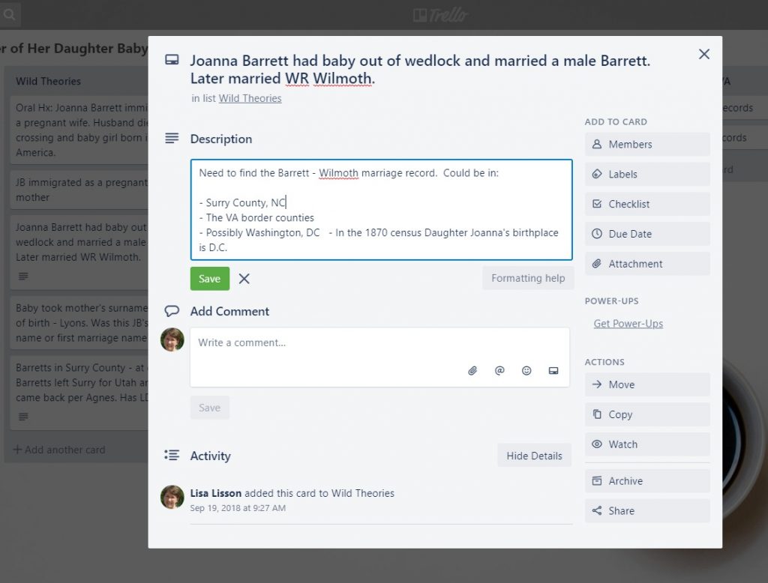768x583 pixels.
Task: Insert an emoji with the smiley icon
Action: click(x=526, y=370)
